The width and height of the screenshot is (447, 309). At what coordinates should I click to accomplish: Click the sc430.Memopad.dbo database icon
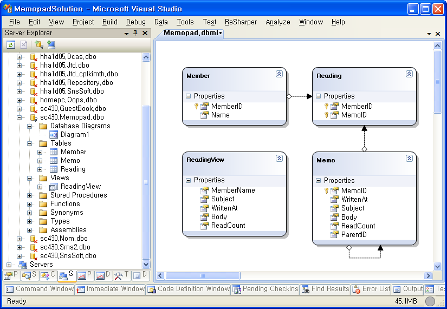[34, 117]
